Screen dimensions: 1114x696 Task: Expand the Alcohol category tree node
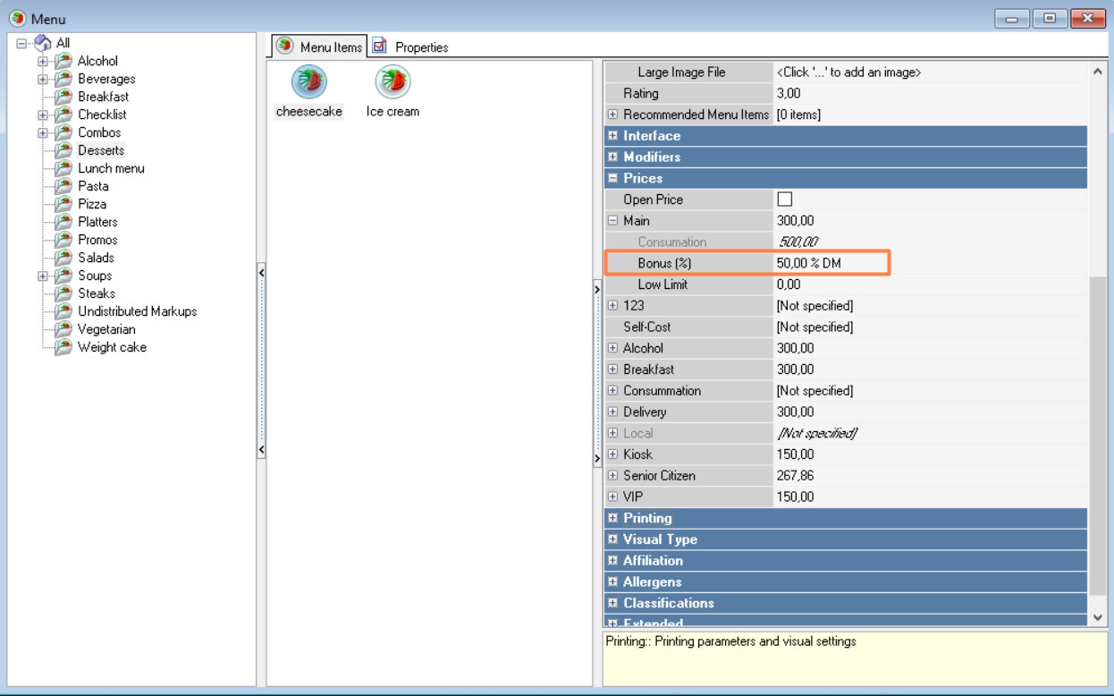pos(42,62)
